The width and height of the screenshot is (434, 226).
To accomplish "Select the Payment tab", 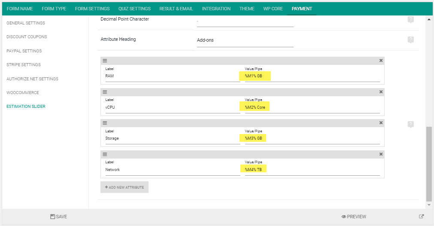I will pyautogui.click(x=302, y=9).
